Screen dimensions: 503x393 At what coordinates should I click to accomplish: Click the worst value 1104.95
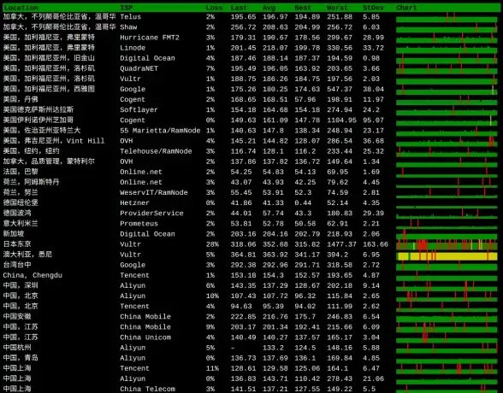click(341, 120)
